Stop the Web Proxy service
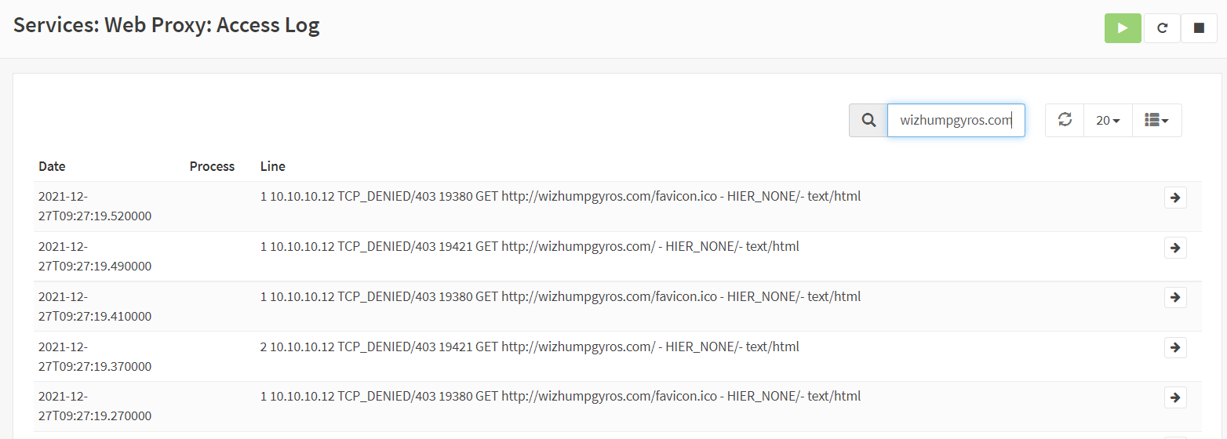Viewport: 1227px width, 439px height. [x=1199, y=28]
